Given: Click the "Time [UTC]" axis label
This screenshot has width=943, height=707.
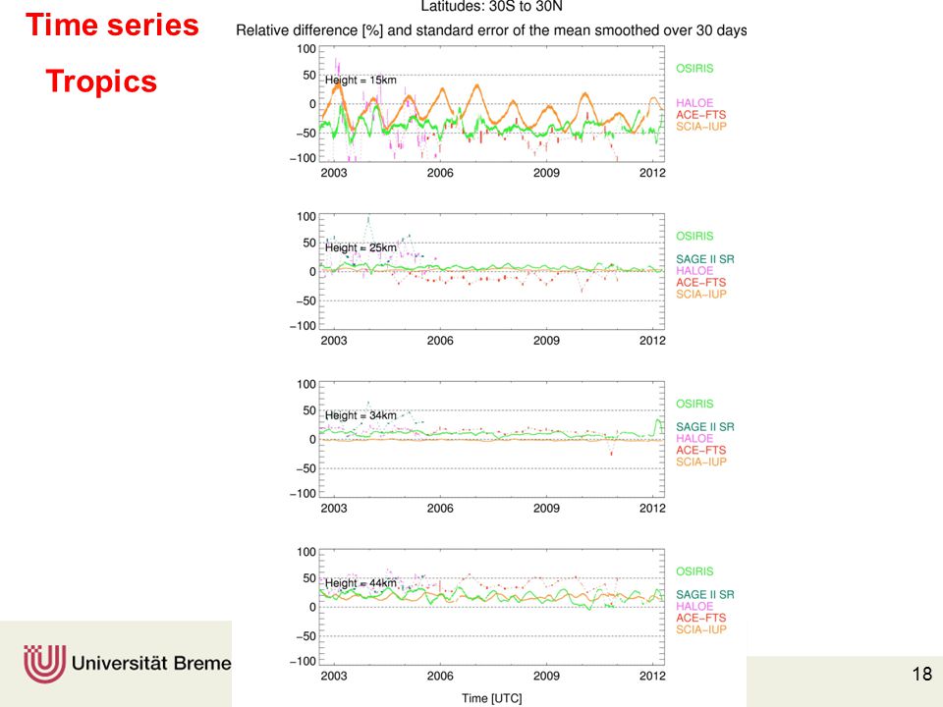Looking at the screenshot, I should coord(492,698).
